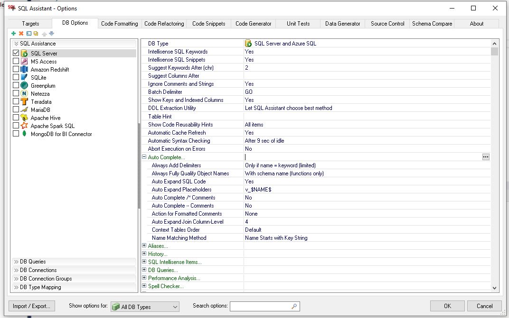Expand the DB Queries... property group on the right
This screenshot has height=318, width=509.
click(x=144, y=269)
